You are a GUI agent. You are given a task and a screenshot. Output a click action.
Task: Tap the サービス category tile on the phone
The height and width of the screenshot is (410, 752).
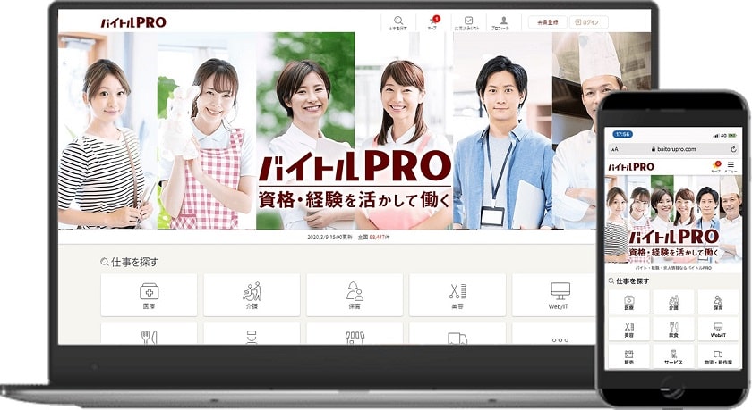673,356
